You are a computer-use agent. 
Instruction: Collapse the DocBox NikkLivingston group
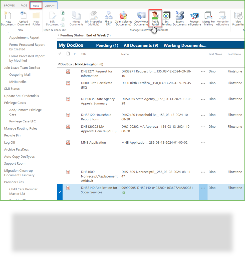point(58,64)
